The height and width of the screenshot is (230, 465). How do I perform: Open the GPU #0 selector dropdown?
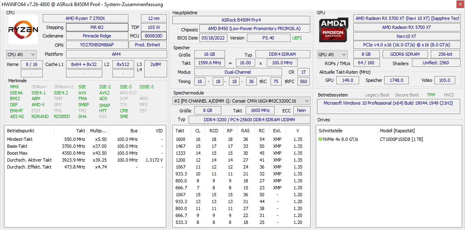pos(332,55)
